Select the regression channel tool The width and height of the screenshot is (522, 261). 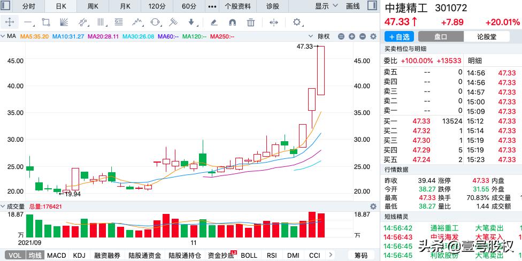[x=83, y=22]
